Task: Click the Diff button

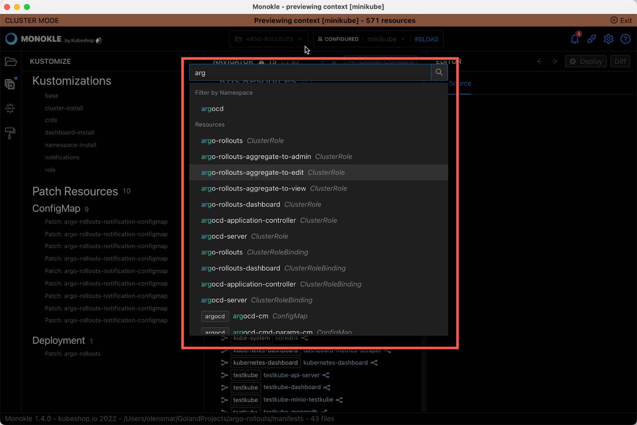Action: pyautogui.click(x=620, y=61)
